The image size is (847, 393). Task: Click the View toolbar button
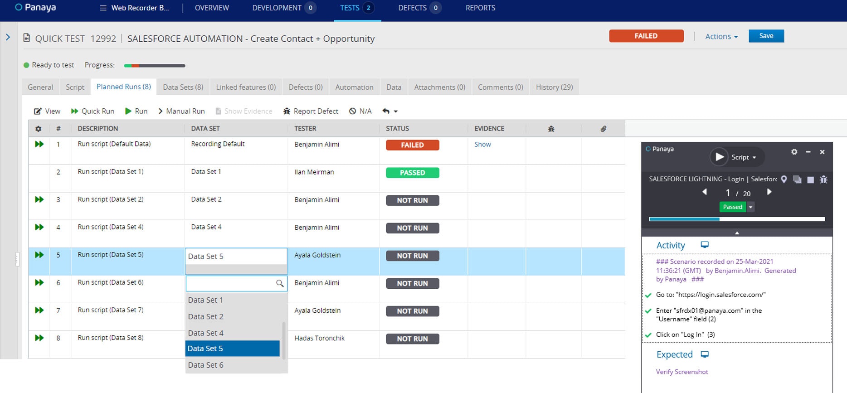point(47,111)
